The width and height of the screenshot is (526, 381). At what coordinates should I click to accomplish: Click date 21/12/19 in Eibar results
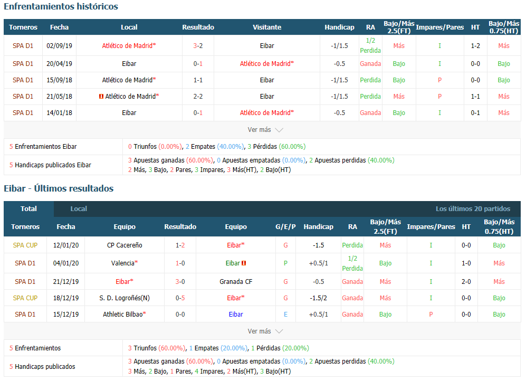(66, 282)
